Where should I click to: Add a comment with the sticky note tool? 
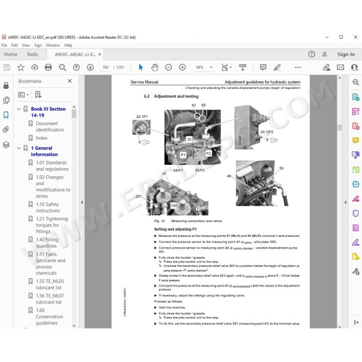pyautogui.click(x=263, y=67)
